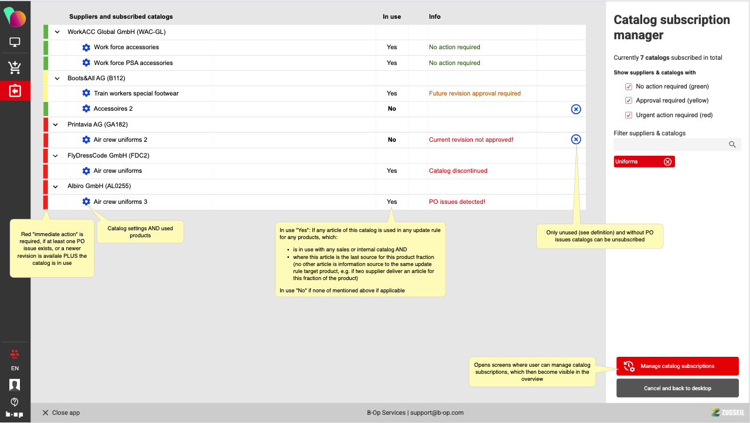Open settings gear for Work force accessories

coord(86,47)
